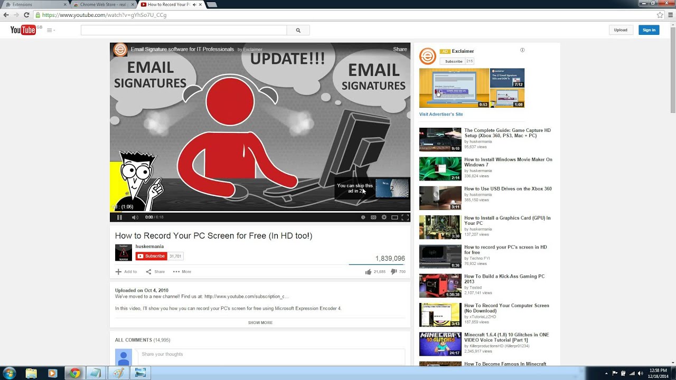Image resolution: width=676 pixels, height=380 pixels.
Task: Click the ad info icon beside Exclaimer
Action: (522, 50)
